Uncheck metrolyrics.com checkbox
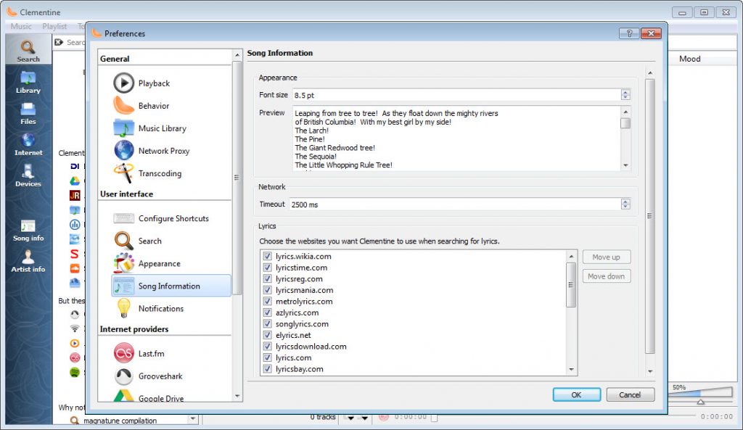The height and width of the screenshot is (430, 743). click(x=267, y=301)
